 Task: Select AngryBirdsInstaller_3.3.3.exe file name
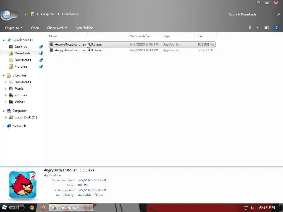pos(78,44)
